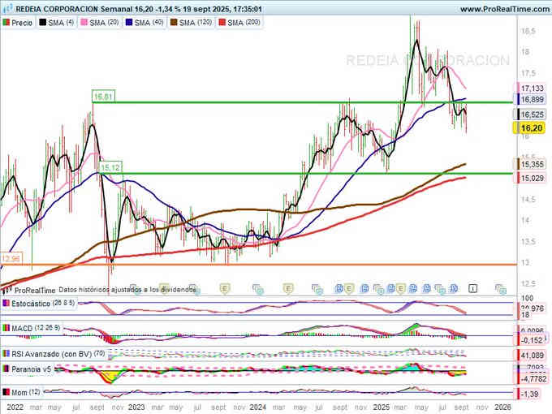Click the 'REDEIA CORPORACION Semanal' chart title
The image size is (552, 414).
point(74,9)
